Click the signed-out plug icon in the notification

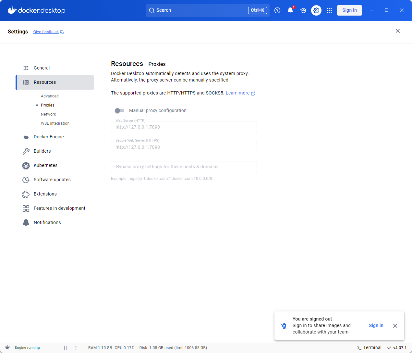point(284,326)
